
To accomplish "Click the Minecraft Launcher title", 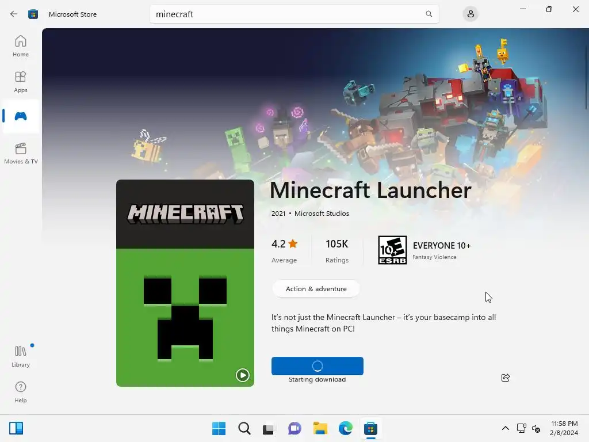I will click(370, 190).
